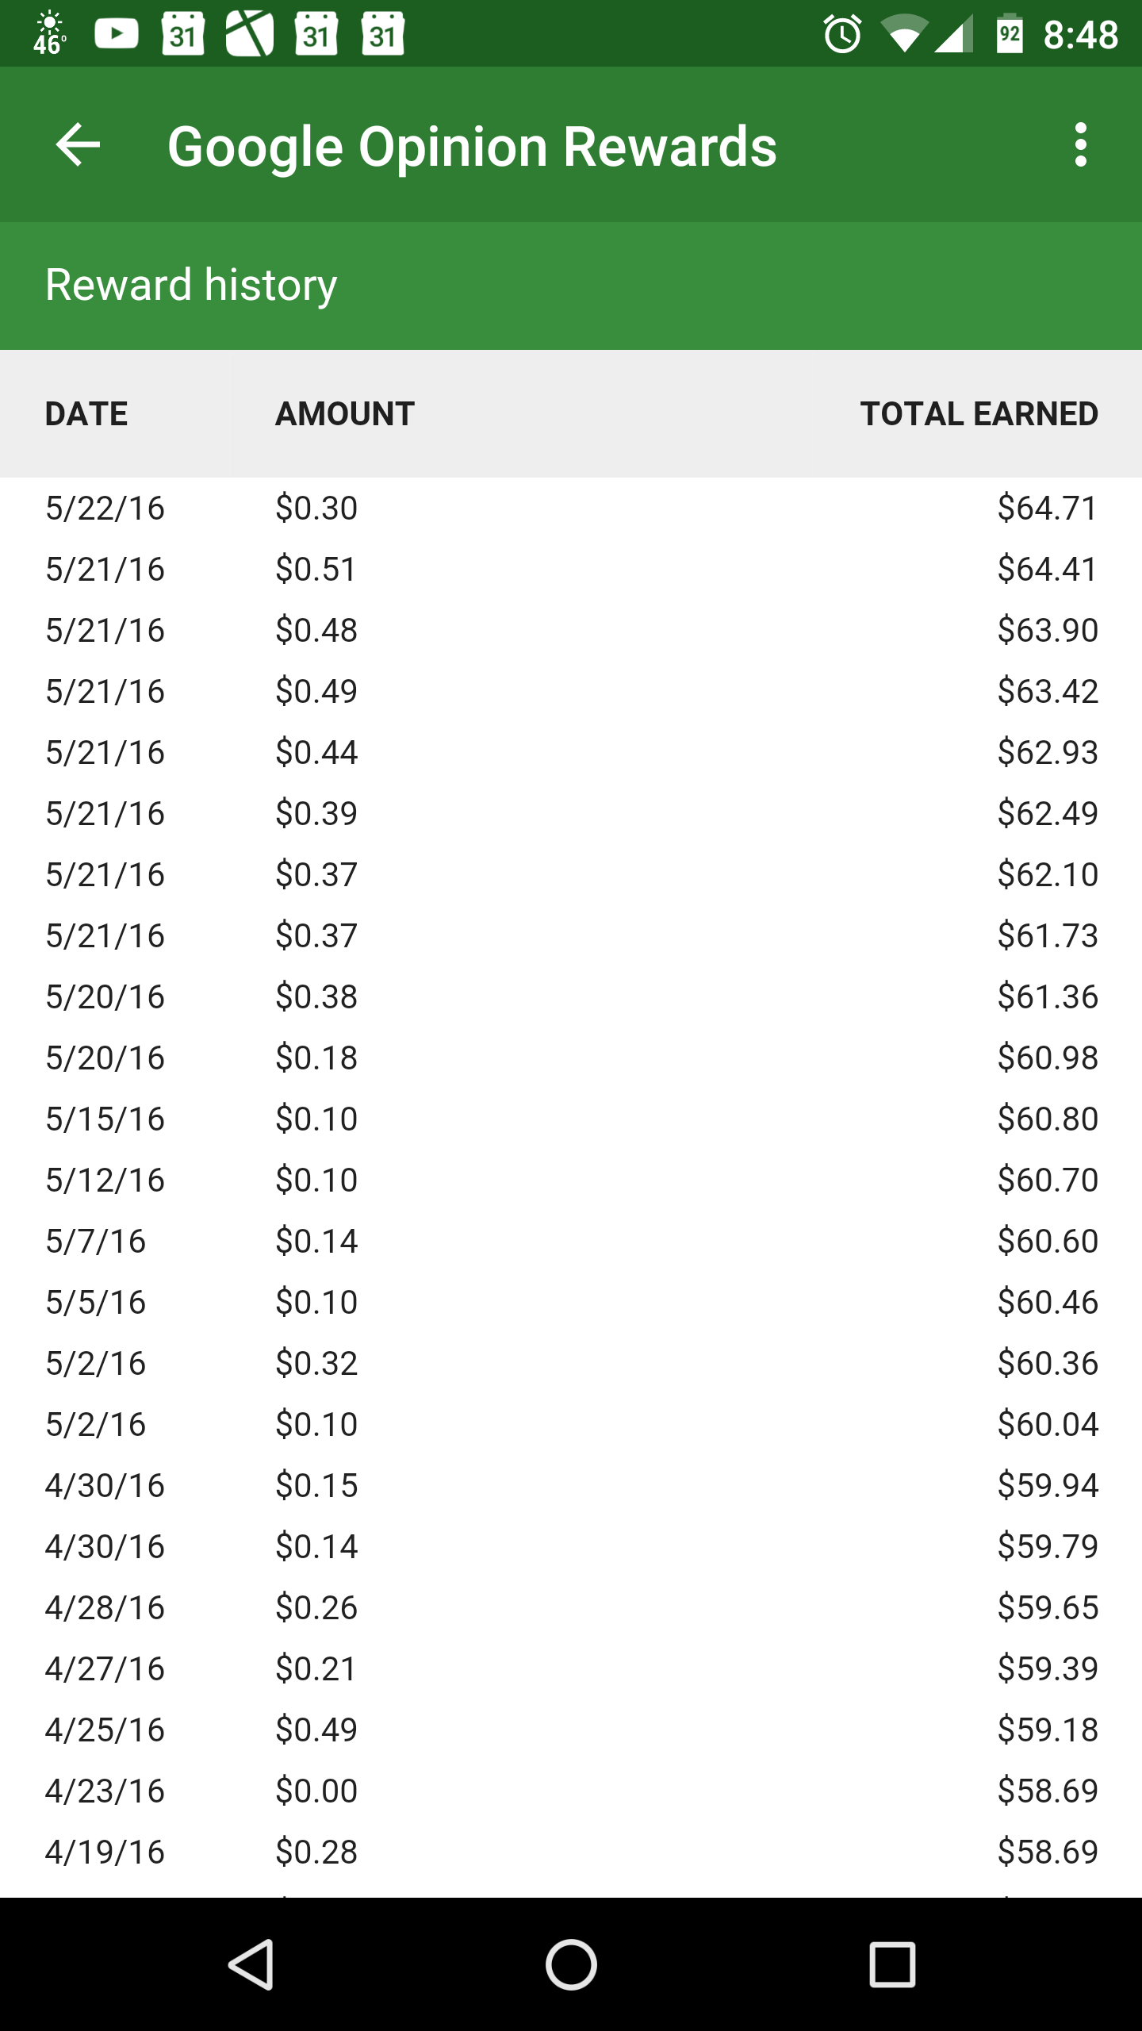Tap the YouTube notification icon

tap(117, 34)
